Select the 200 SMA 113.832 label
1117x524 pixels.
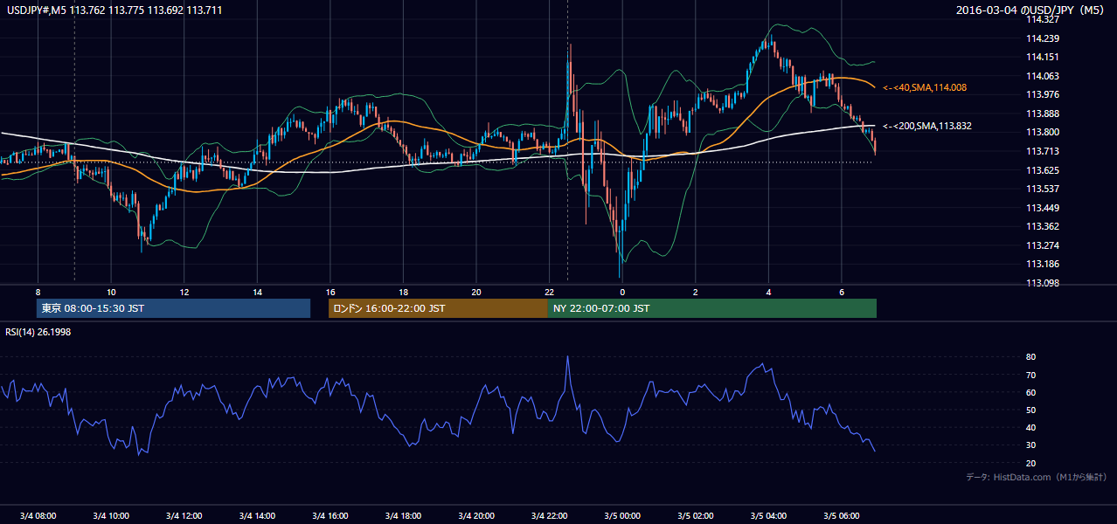click(927, 126)
